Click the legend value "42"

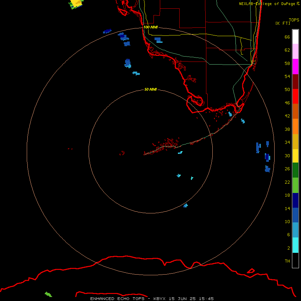point(287,116)
